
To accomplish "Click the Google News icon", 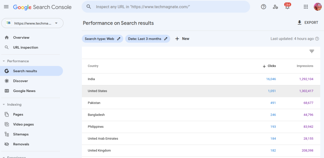I will click(x=7, y=91).
